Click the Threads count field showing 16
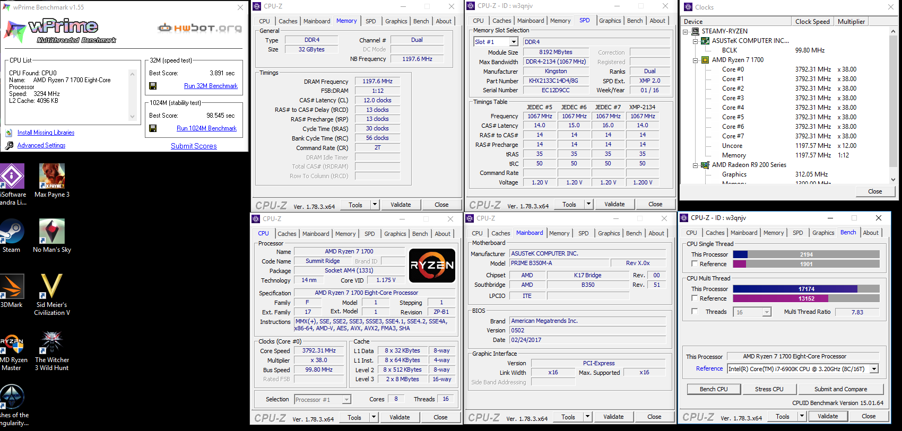This screenshot has height=431, width=902. click(752, 312)
